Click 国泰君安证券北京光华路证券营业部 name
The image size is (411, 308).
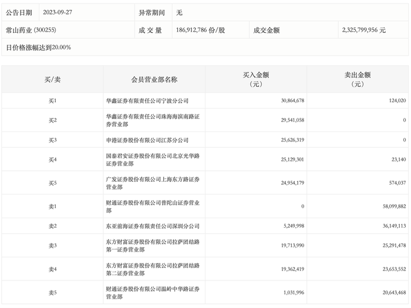pos(153,160)
